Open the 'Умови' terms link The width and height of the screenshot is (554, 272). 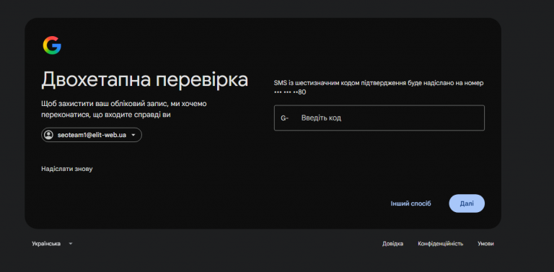485,244
